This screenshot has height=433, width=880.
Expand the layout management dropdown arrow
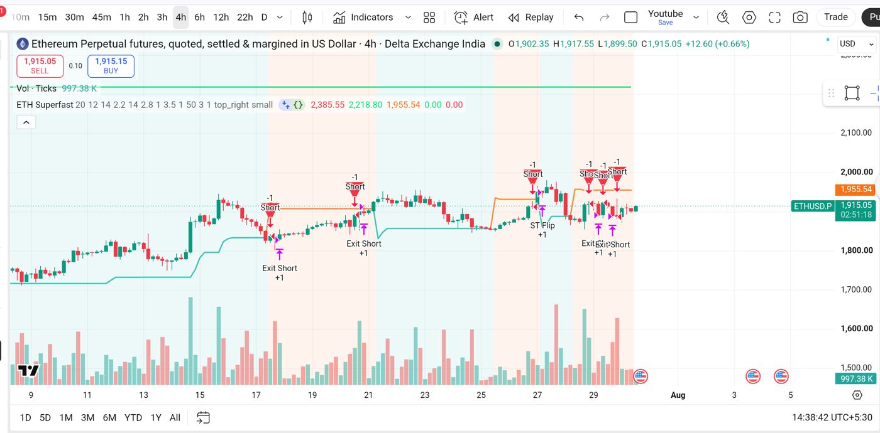coord(696,18)
